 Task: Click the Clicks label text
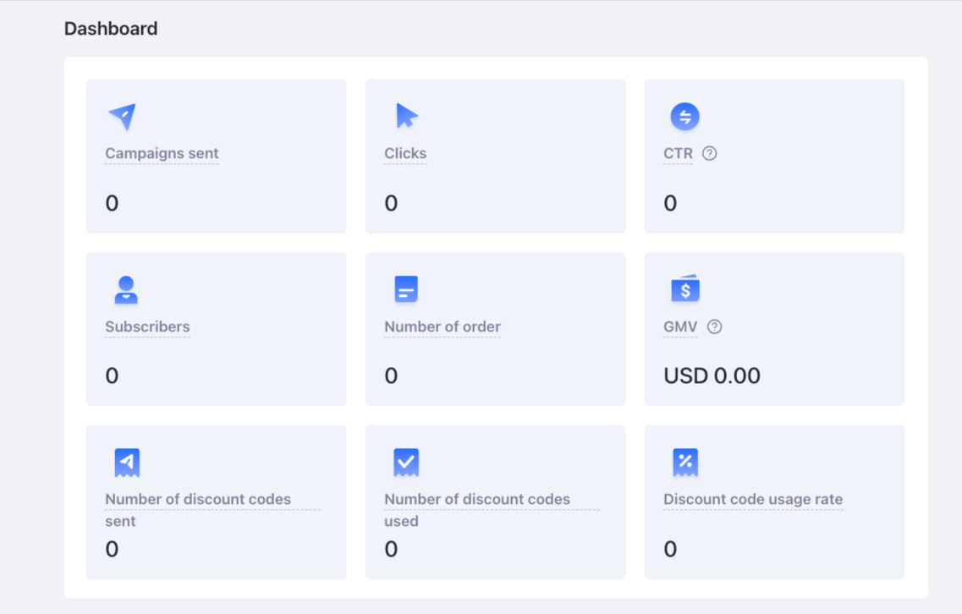click(x=405, y=154)
